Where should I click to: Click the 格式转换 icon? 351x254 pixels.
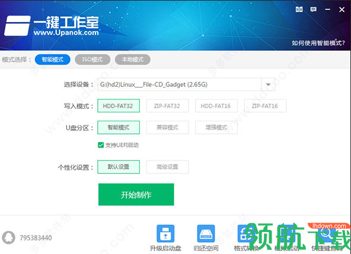246,234
